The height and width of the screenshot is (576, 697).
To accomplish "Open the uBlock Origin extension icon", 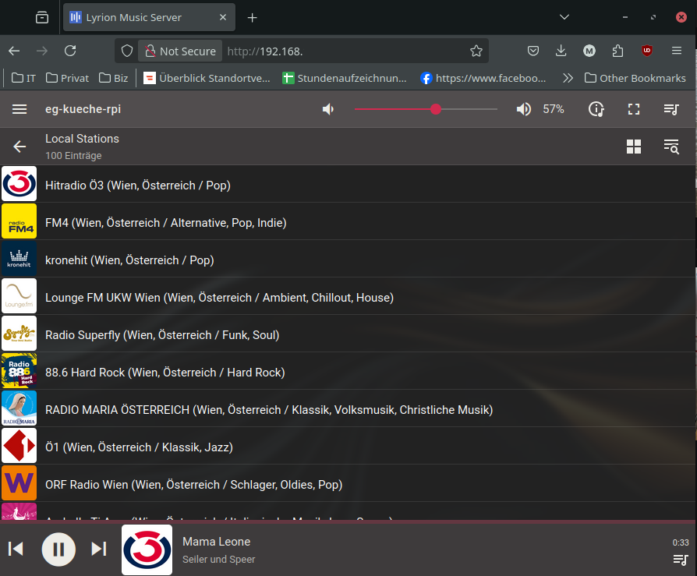I will point(647,51).
